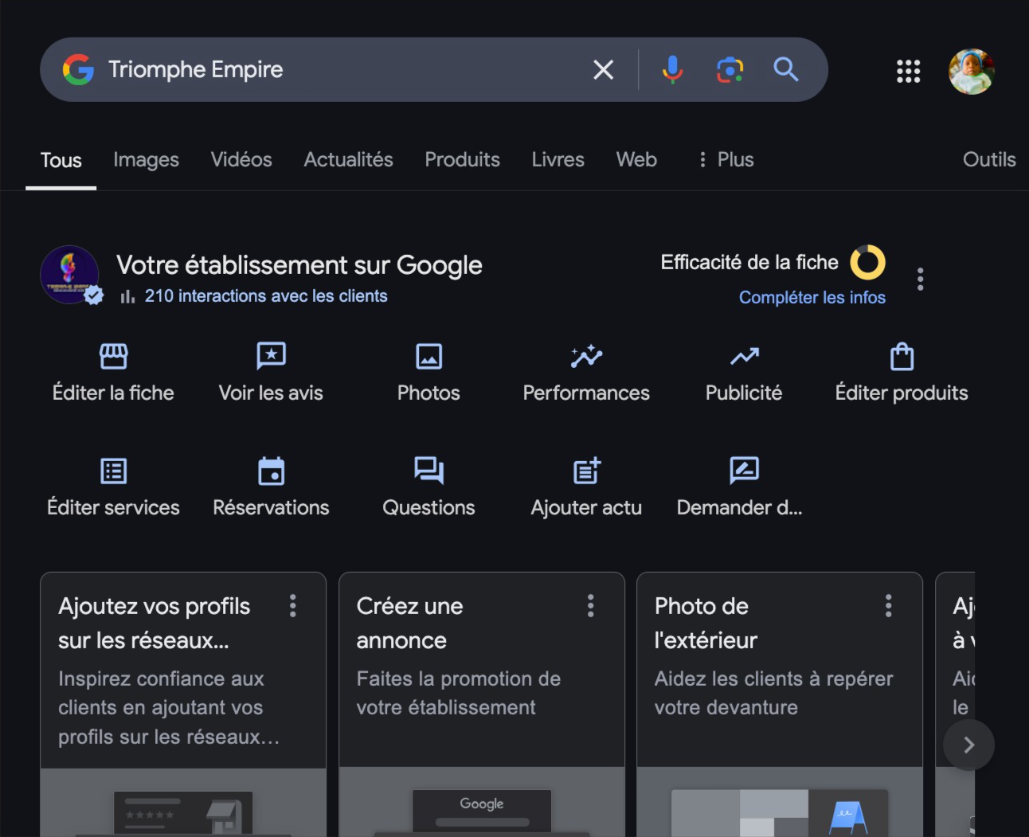Screen dimensions: 1029x837
Task: Expand the Plus menu
Action: tap(725, 160)
